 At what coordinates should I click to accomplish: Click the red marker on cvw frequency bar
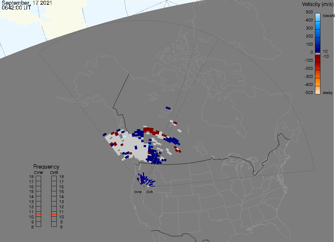point(38,214)
